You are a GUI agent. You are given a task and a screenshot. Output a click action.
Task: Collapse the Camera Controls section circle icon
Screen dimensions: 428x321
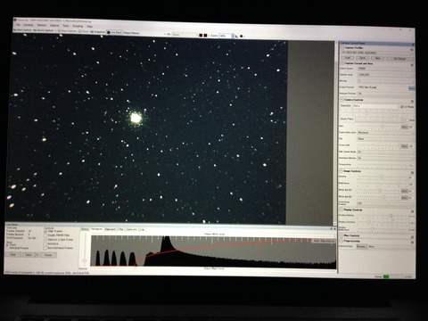pyautogui.click(x=342, y=100)
